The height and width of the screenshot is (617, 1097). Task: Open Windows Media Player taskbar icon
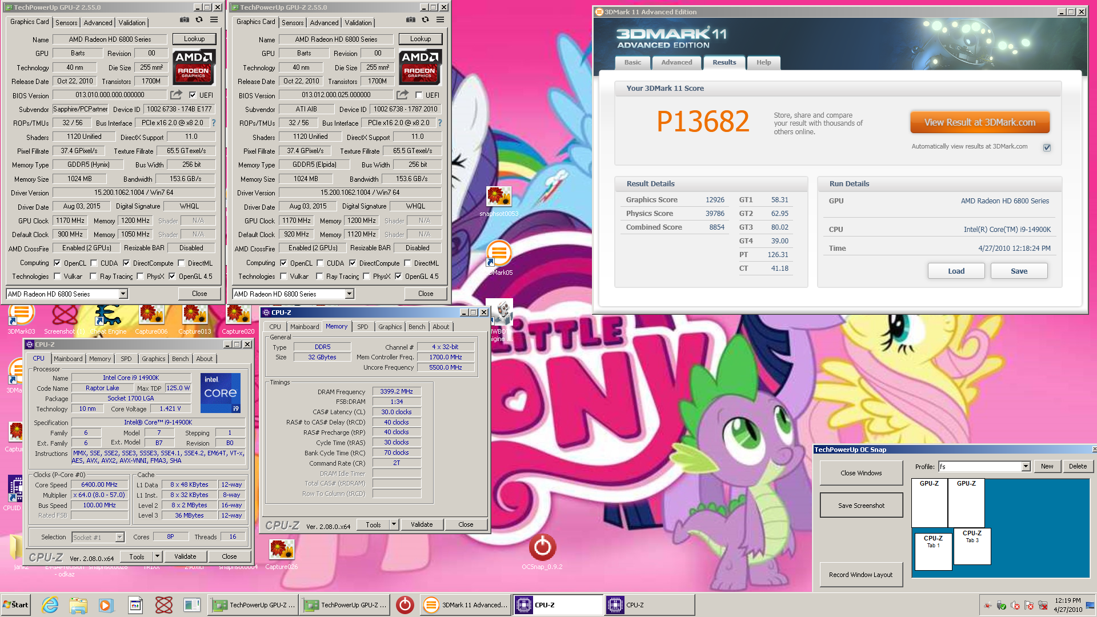pyautogui.click(x=106, y=605)
